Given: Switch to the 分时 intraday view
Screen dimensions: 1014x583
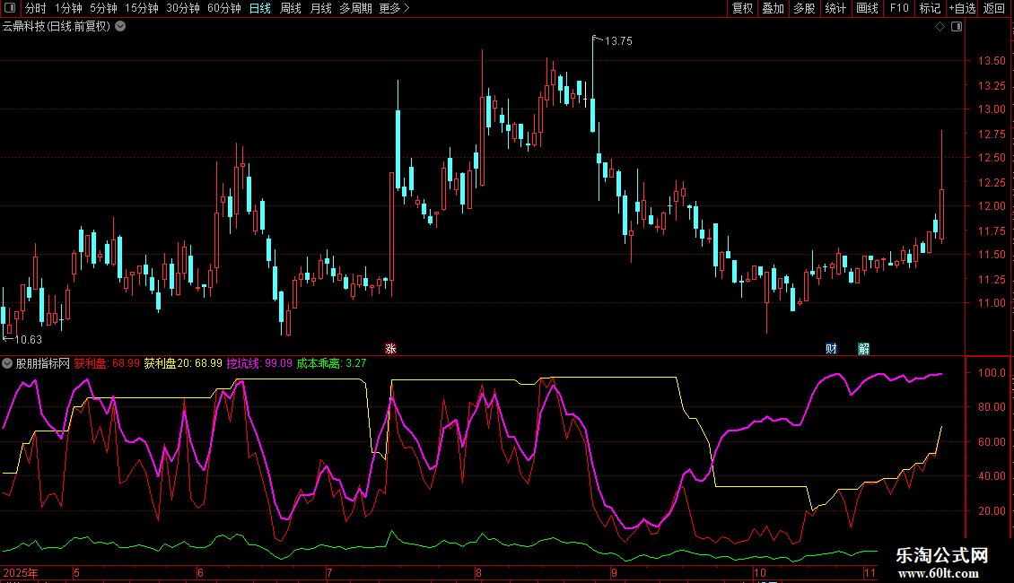Looking at the screenshot, I should click(x=35, y=8).
